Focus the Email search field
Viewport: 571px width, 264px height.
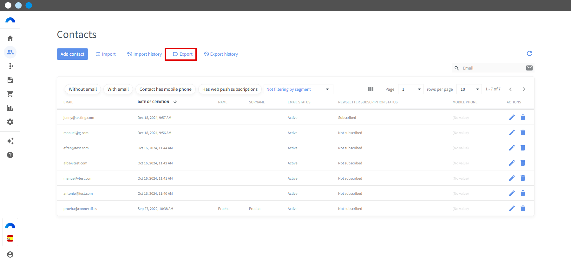(x=493, y=68)
